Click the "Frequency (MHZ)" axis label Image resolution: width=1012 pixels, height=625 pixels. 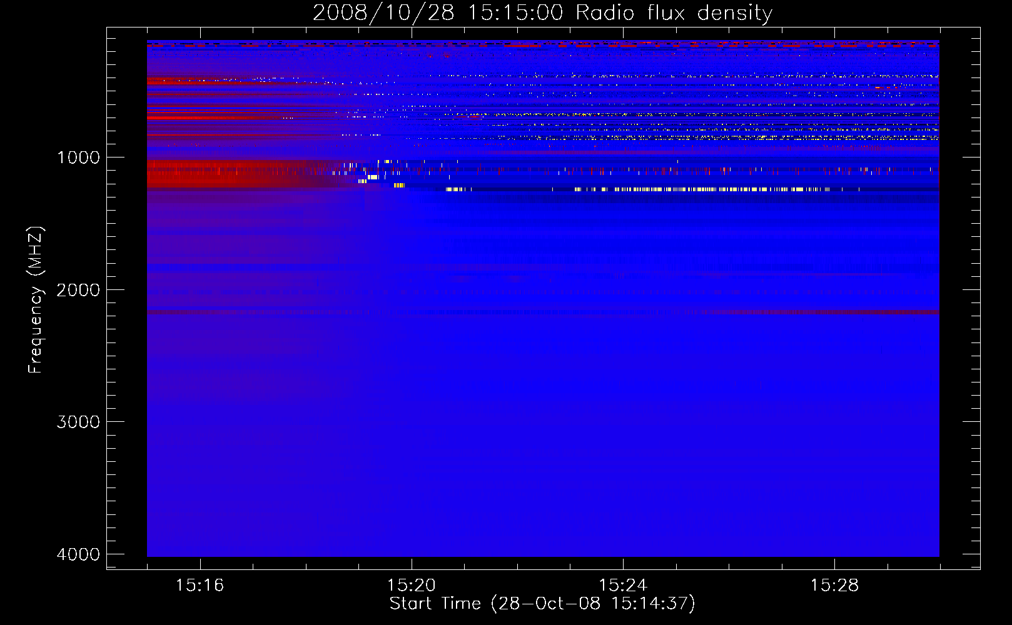[36, 300]
